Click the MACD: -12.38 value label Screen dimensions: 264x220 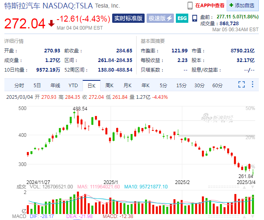point(118,216)
